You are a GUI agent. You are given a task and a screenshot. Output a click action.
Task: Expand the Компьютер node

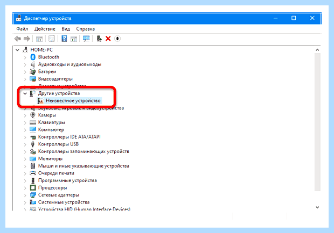coord(25,130)
